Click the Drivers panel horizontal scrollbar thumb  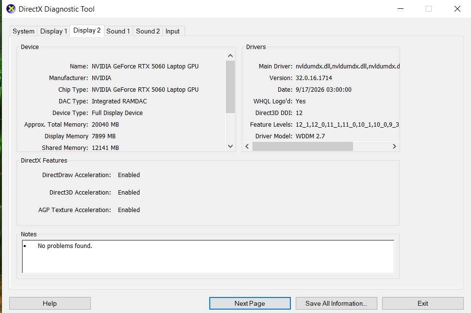(303, 147)
